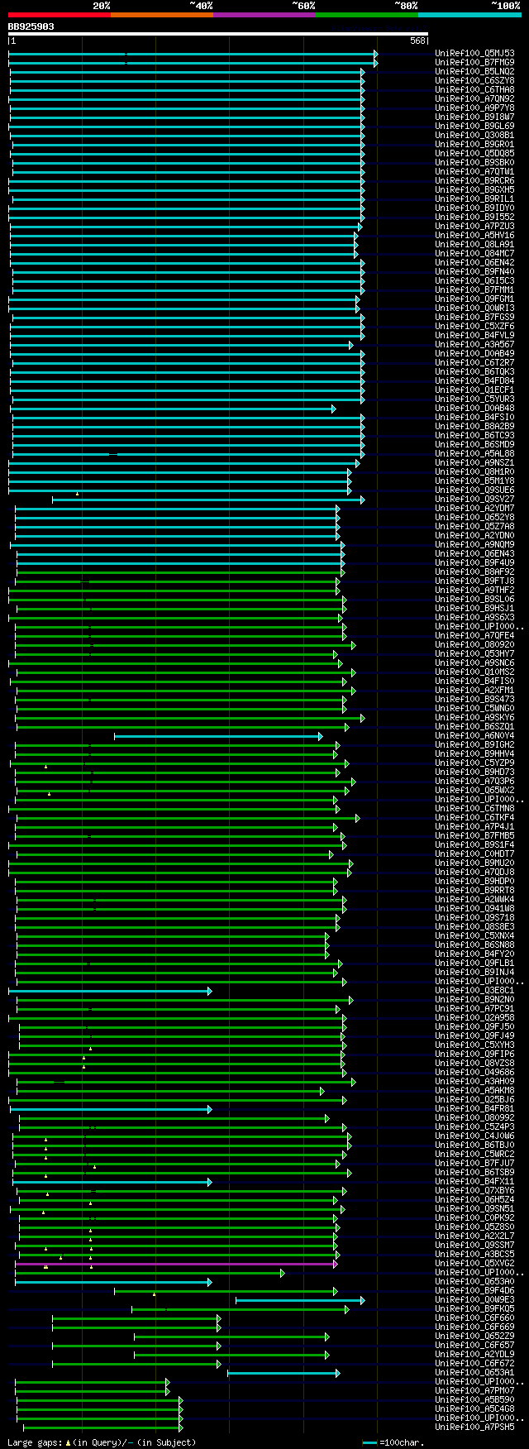Click the short cyan bar for UniRef100_A6N0Y4
The height and width of the screenshot is (1449, 529).
(x=218, y=736)
